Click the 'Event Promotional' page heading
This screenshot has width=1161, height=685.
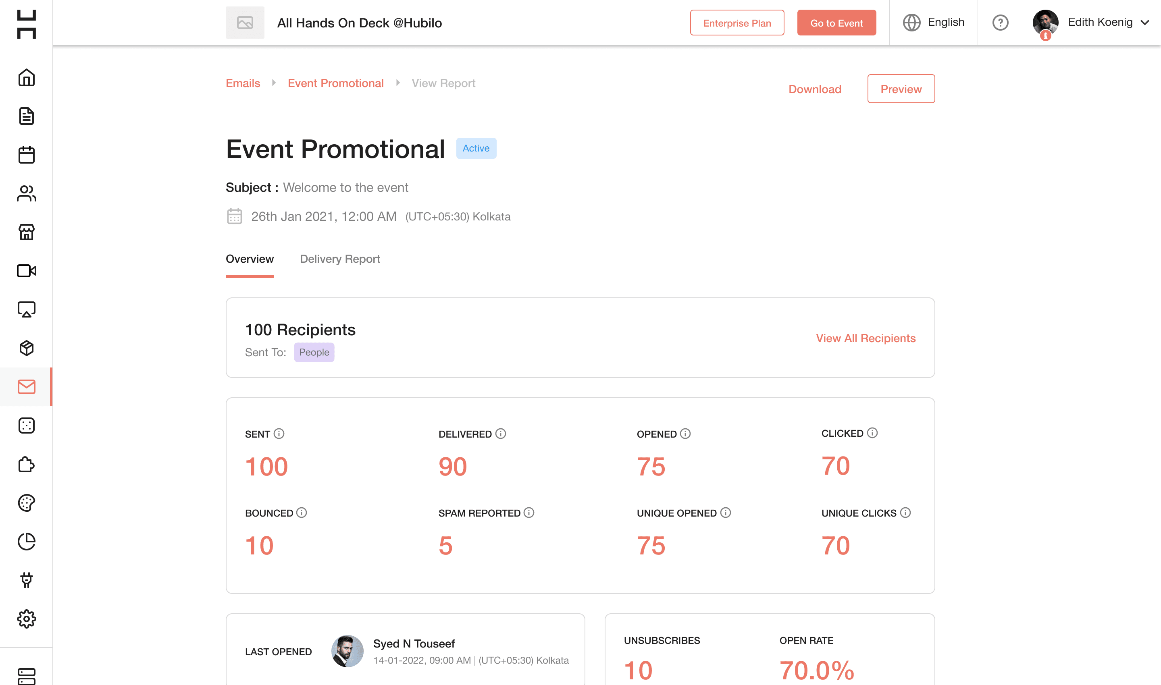[x=335, y=149]
